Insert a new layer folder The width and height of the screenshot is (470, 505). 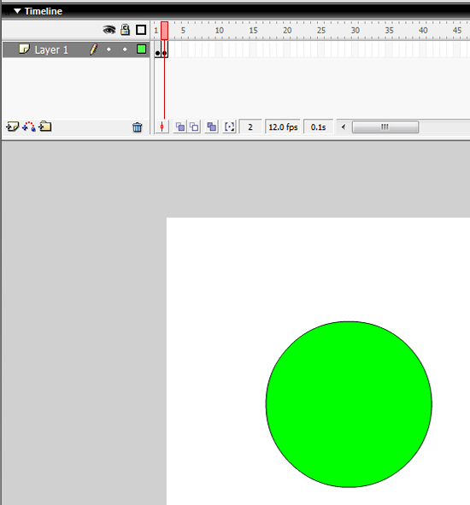(x=45, y=126)
